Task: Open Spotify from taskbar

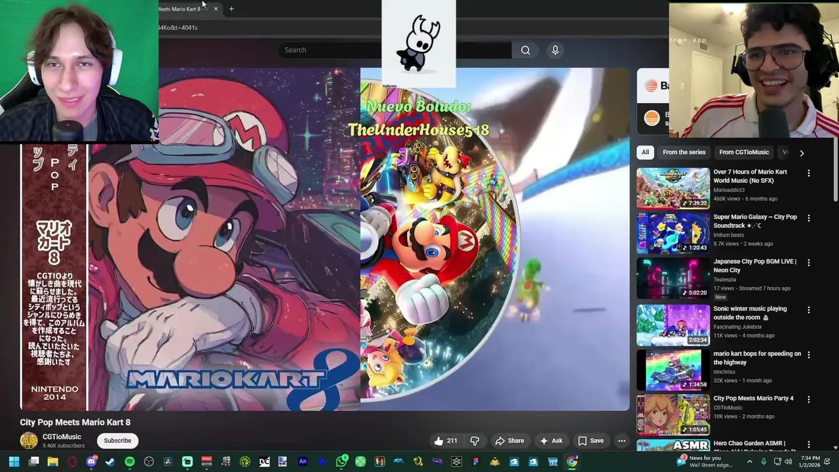Action: 130,462
